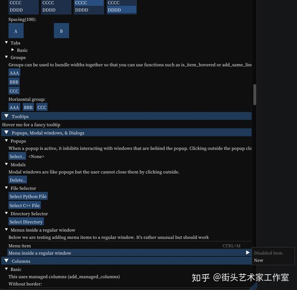Click 'Modal windows are like popups' description

click(94, 172)
